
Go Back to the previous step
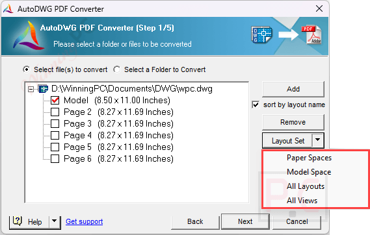point(195,221)
